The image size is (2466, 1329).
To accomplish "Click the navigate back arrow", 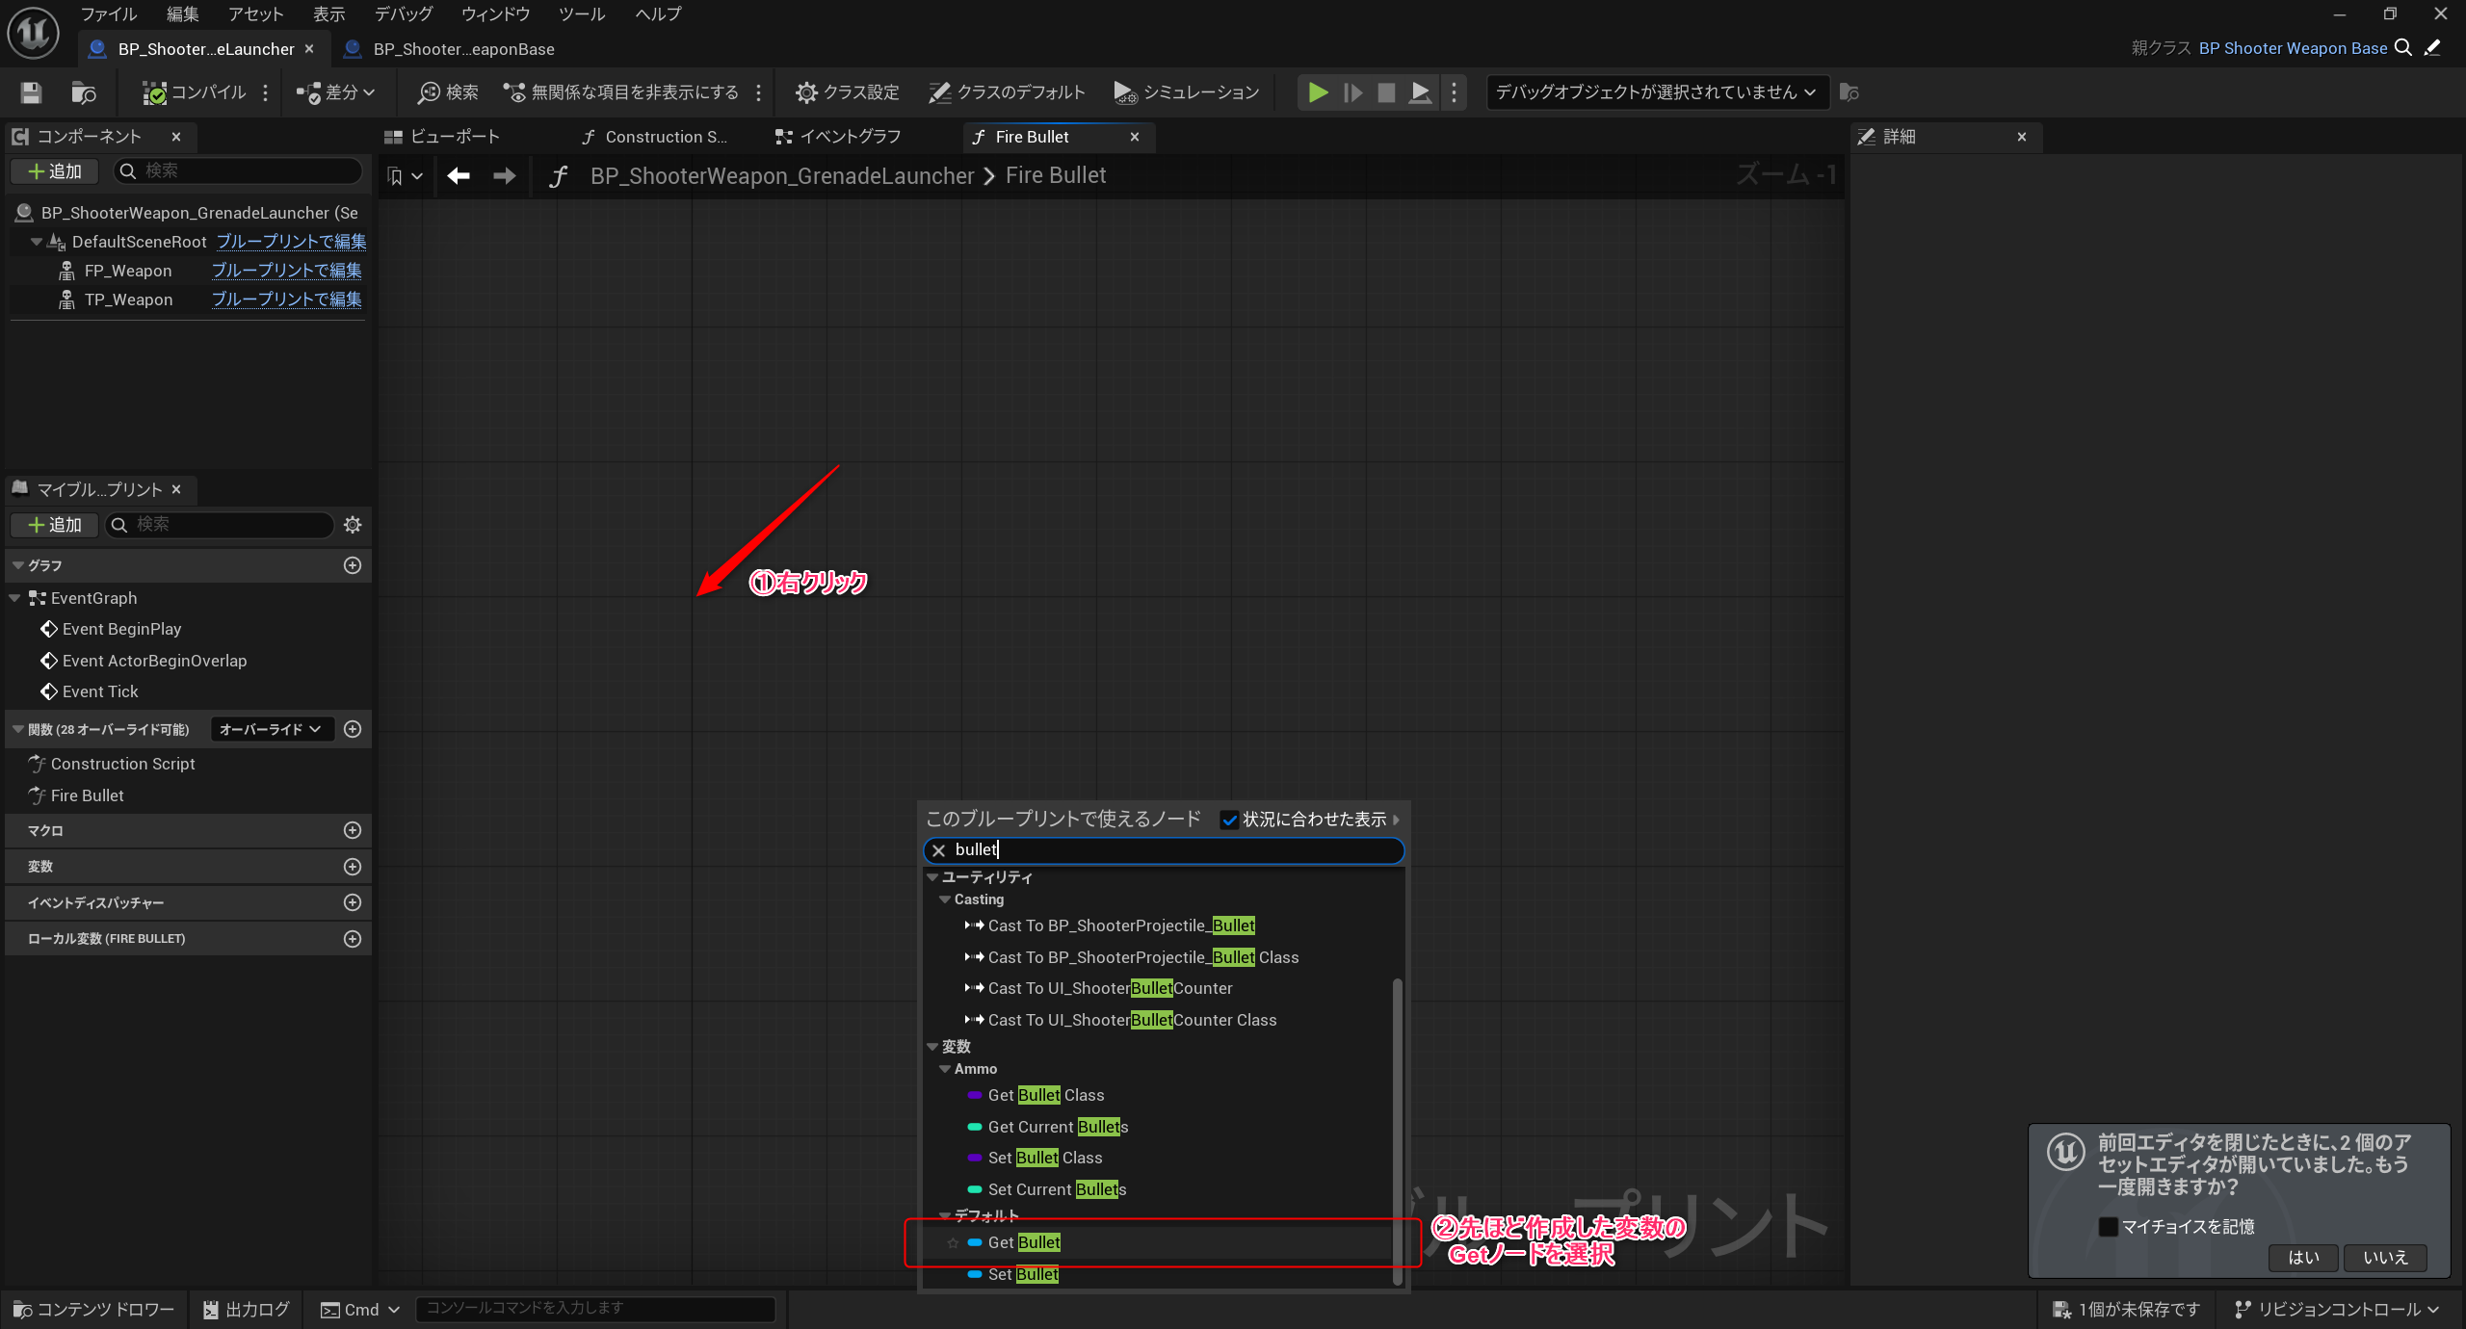I will tap(459, 175).
